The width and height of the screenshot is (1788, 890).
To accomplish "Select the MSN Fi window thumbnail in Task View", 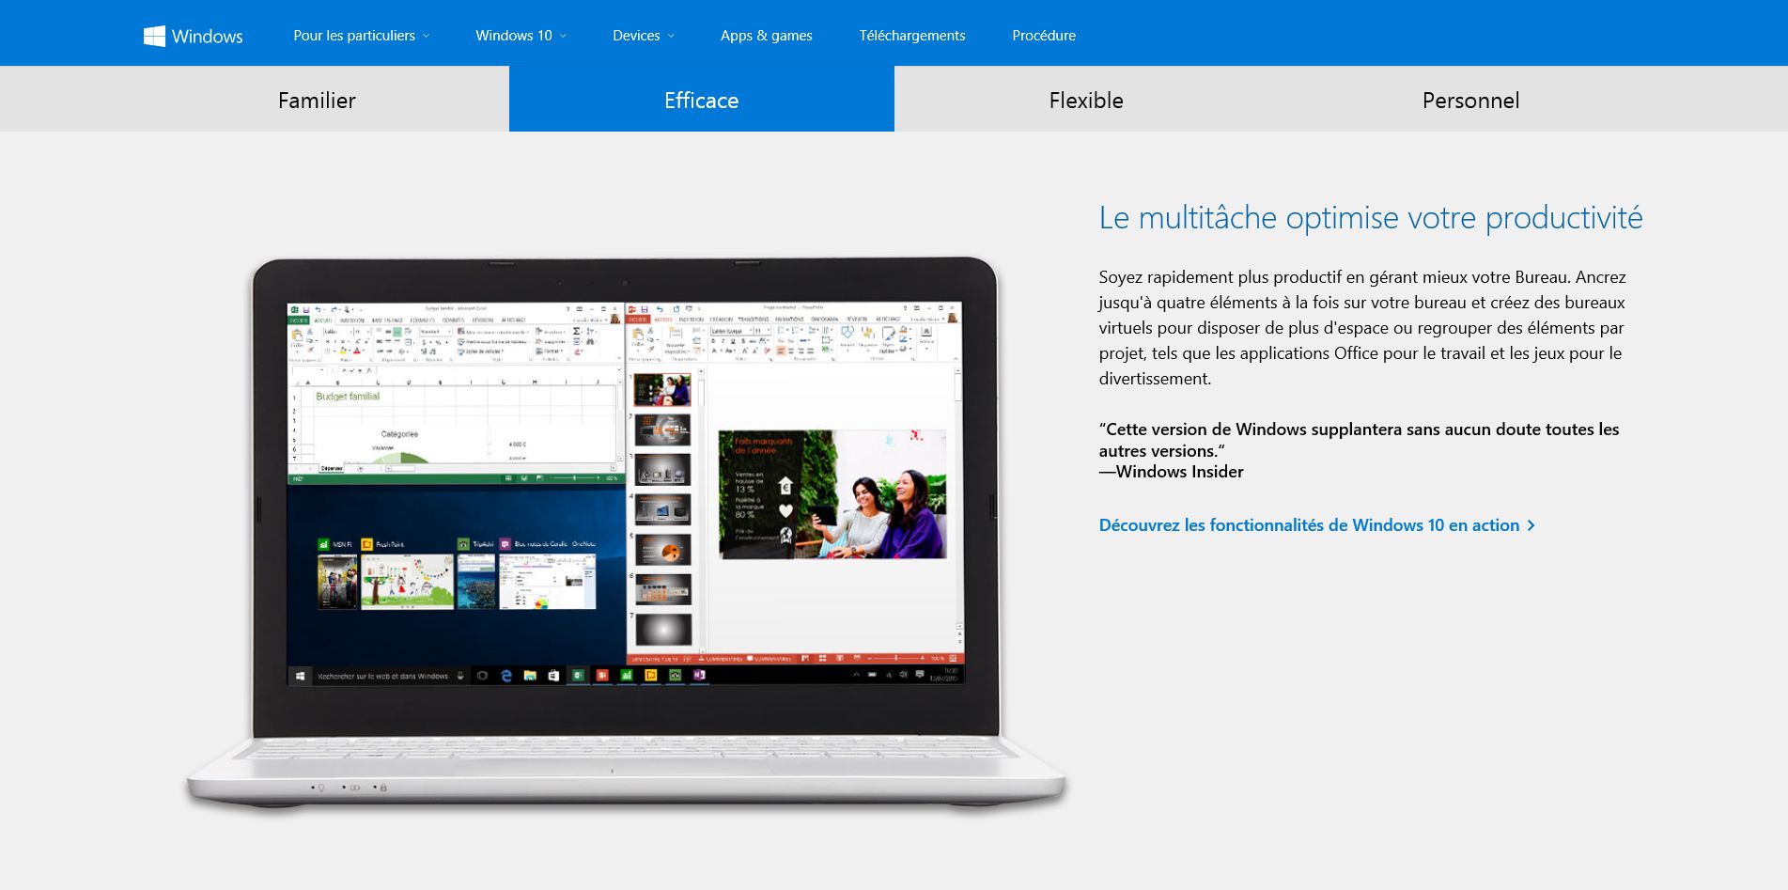I will [x=338, y=582].
